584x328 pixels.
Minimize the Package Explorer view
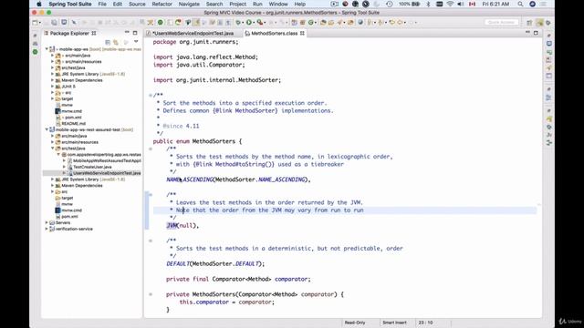(127, 33)
